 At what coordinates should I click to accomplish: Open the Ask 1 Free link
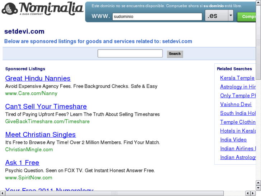[x=22, y=163]
